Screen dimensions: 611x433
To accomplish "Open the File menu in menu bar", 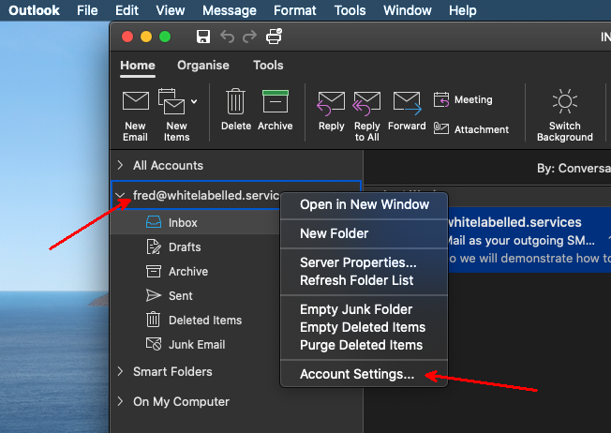I will click(x=87, y=10).
